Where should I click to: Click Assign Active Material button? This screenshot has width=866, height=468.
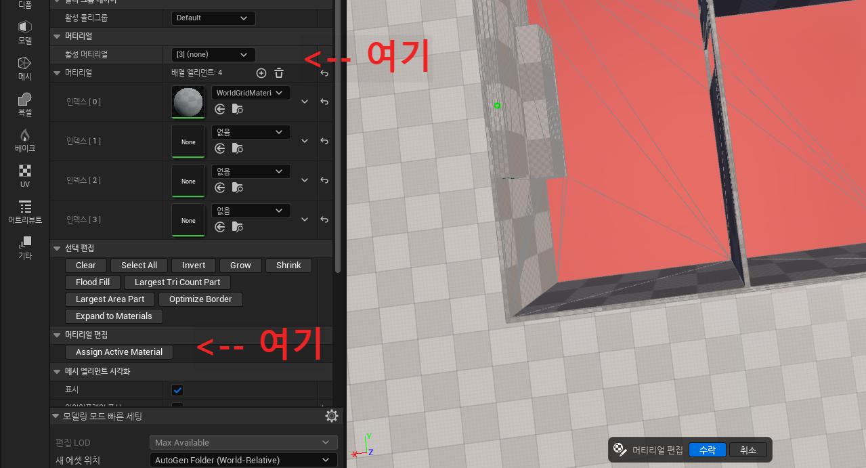coord(119,352)
